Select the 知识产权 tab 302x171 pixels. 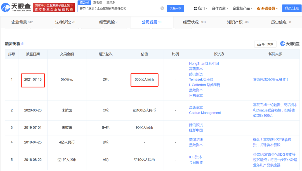tap(237, 22)
